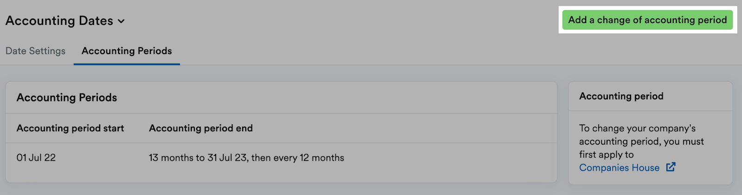Click the "first apply to" text
This screenshot has height=195, width=742.
pos(606,154)
